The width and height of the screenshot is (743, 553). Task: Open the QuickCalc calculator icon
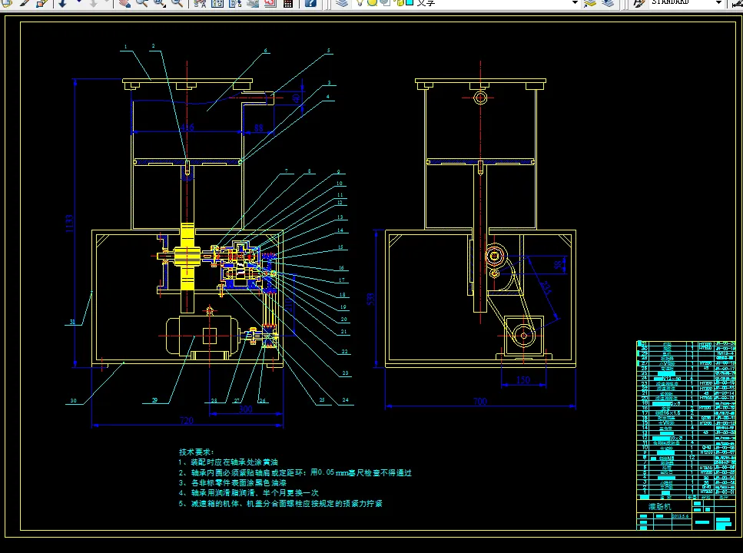click(x=287, y=3)
